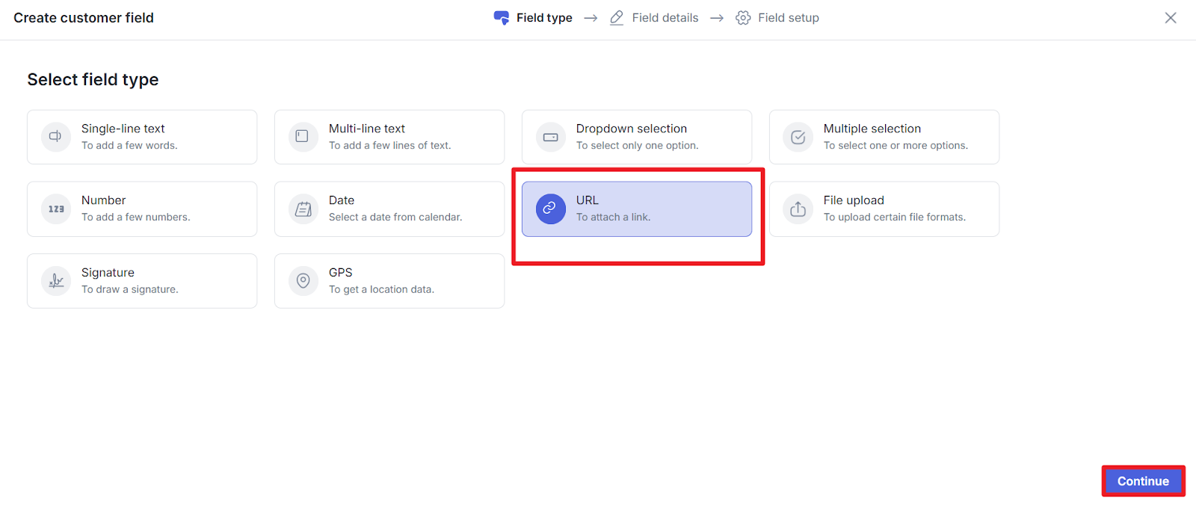1196x509 pixels.
Task: Click the Date calendar icon
Action: [x=303, y=209]
